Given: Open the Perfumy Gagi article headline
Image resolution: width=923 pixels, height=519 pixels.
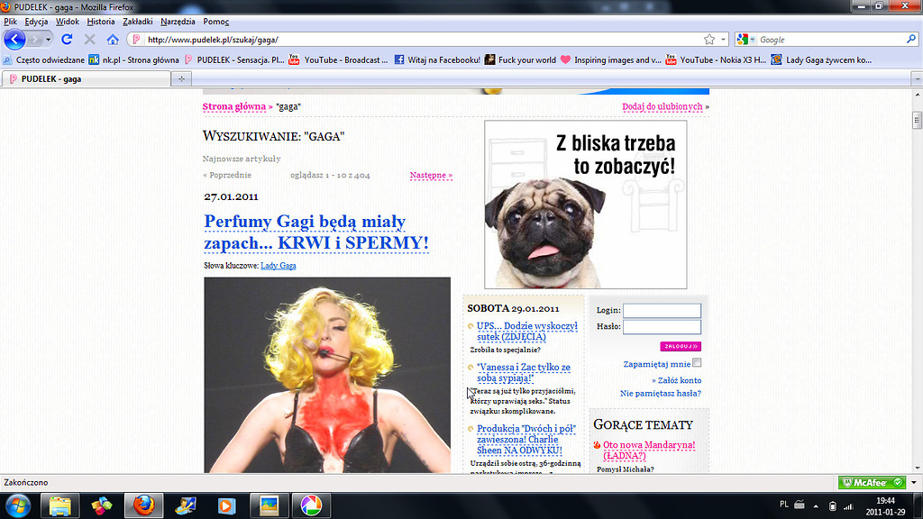Looking at the screenshot, I should (x=316, y=232).
